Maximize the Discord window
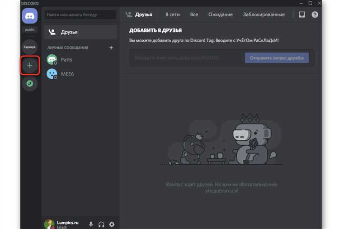This screenshot has width=339, height=229. [x=310, y=3]
